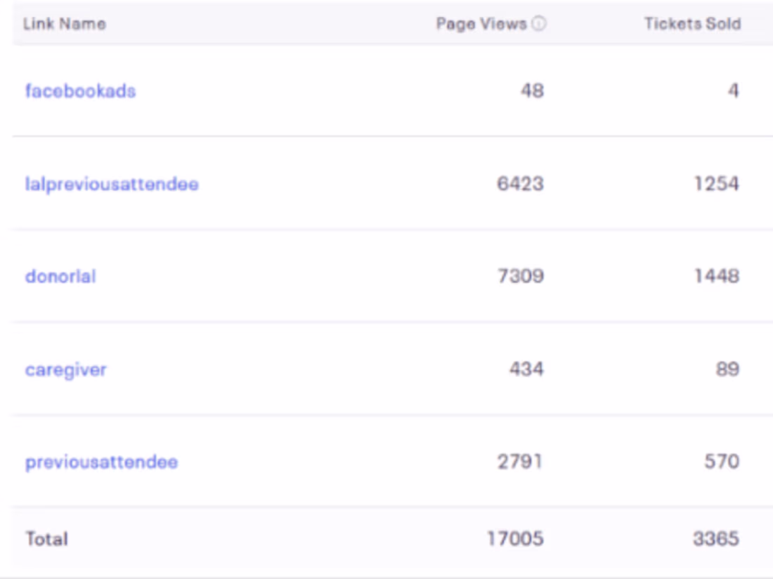Select the 2791 page views cell
Viewport: 773px width, 579px height.
coord(520,462)
